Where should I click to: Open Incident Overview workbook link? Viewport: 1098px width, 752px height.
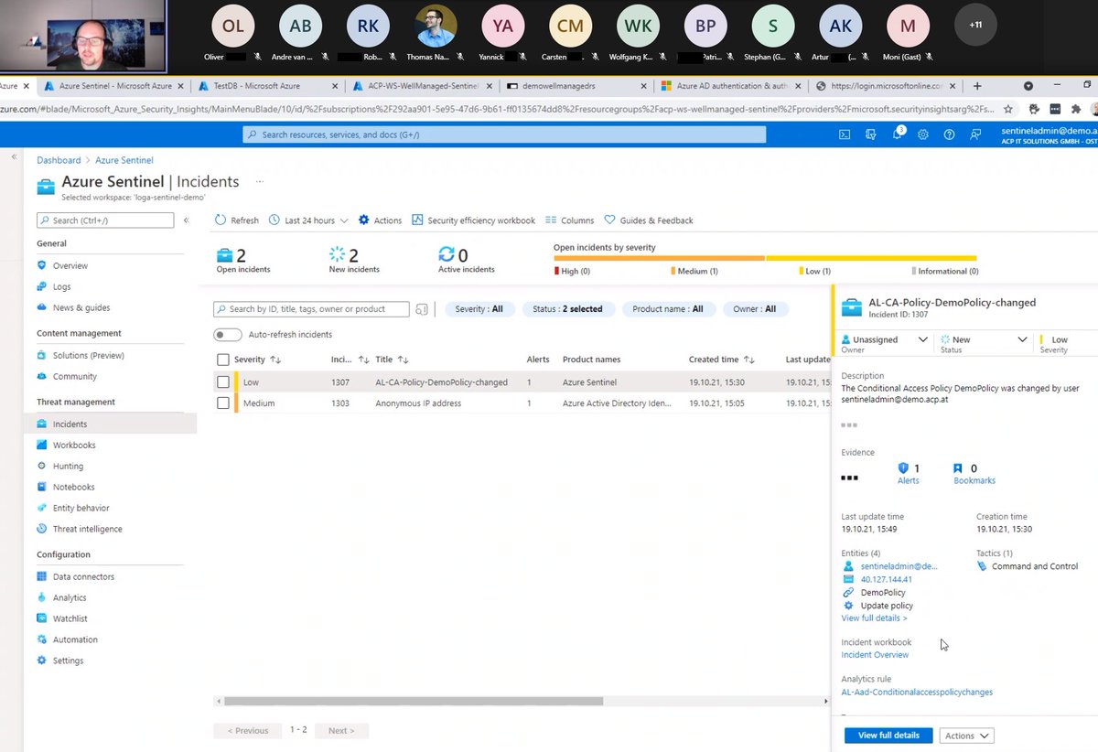(875, 655)
